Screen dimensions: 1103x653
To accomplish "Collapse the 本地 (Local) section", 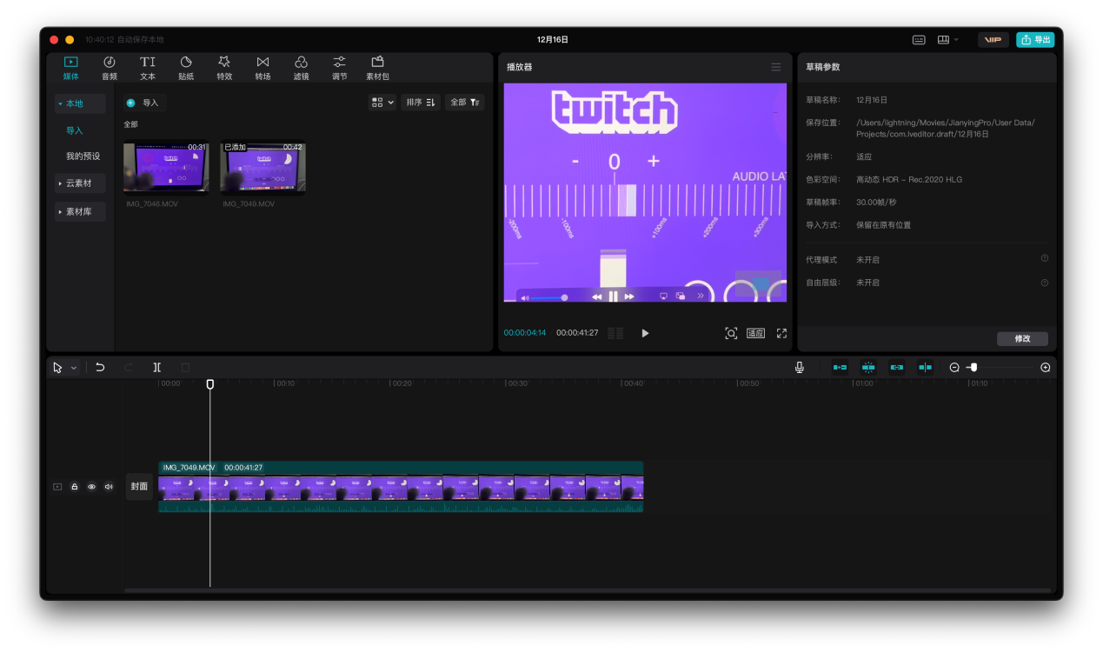I will [x=80, y=103].
